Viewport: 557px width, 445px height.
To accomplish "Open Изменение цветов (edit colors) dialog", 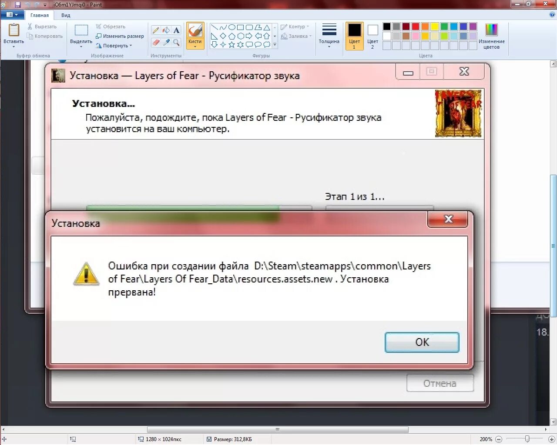I will (491, 36).
